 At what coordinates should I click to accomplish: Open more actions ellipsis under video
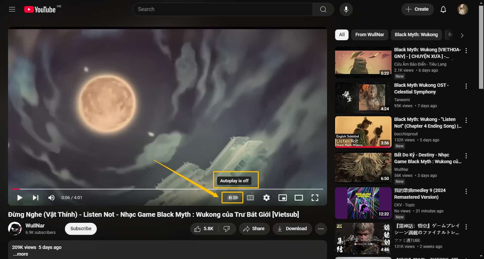click(x=321, y=229)
